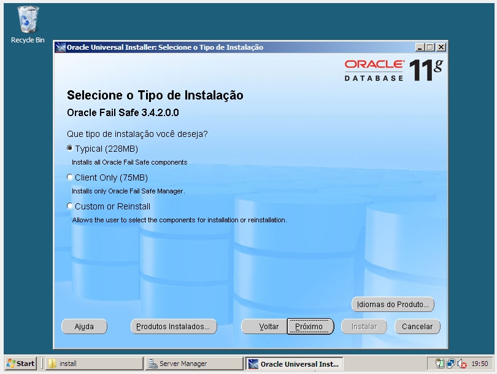Click the Próximo button to continue
Viewport: 497px width, 374px height.
[310, 326]
